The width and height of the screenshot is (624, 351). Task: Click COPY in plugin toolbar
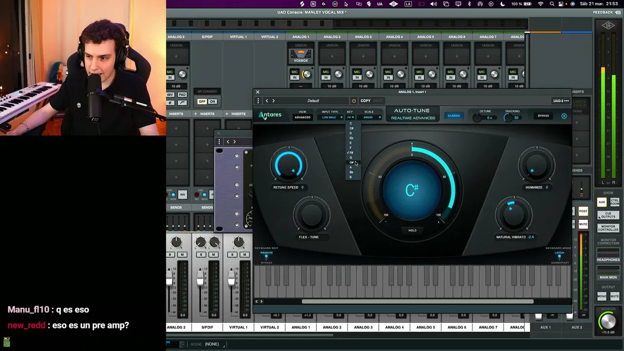coord(366,101)
